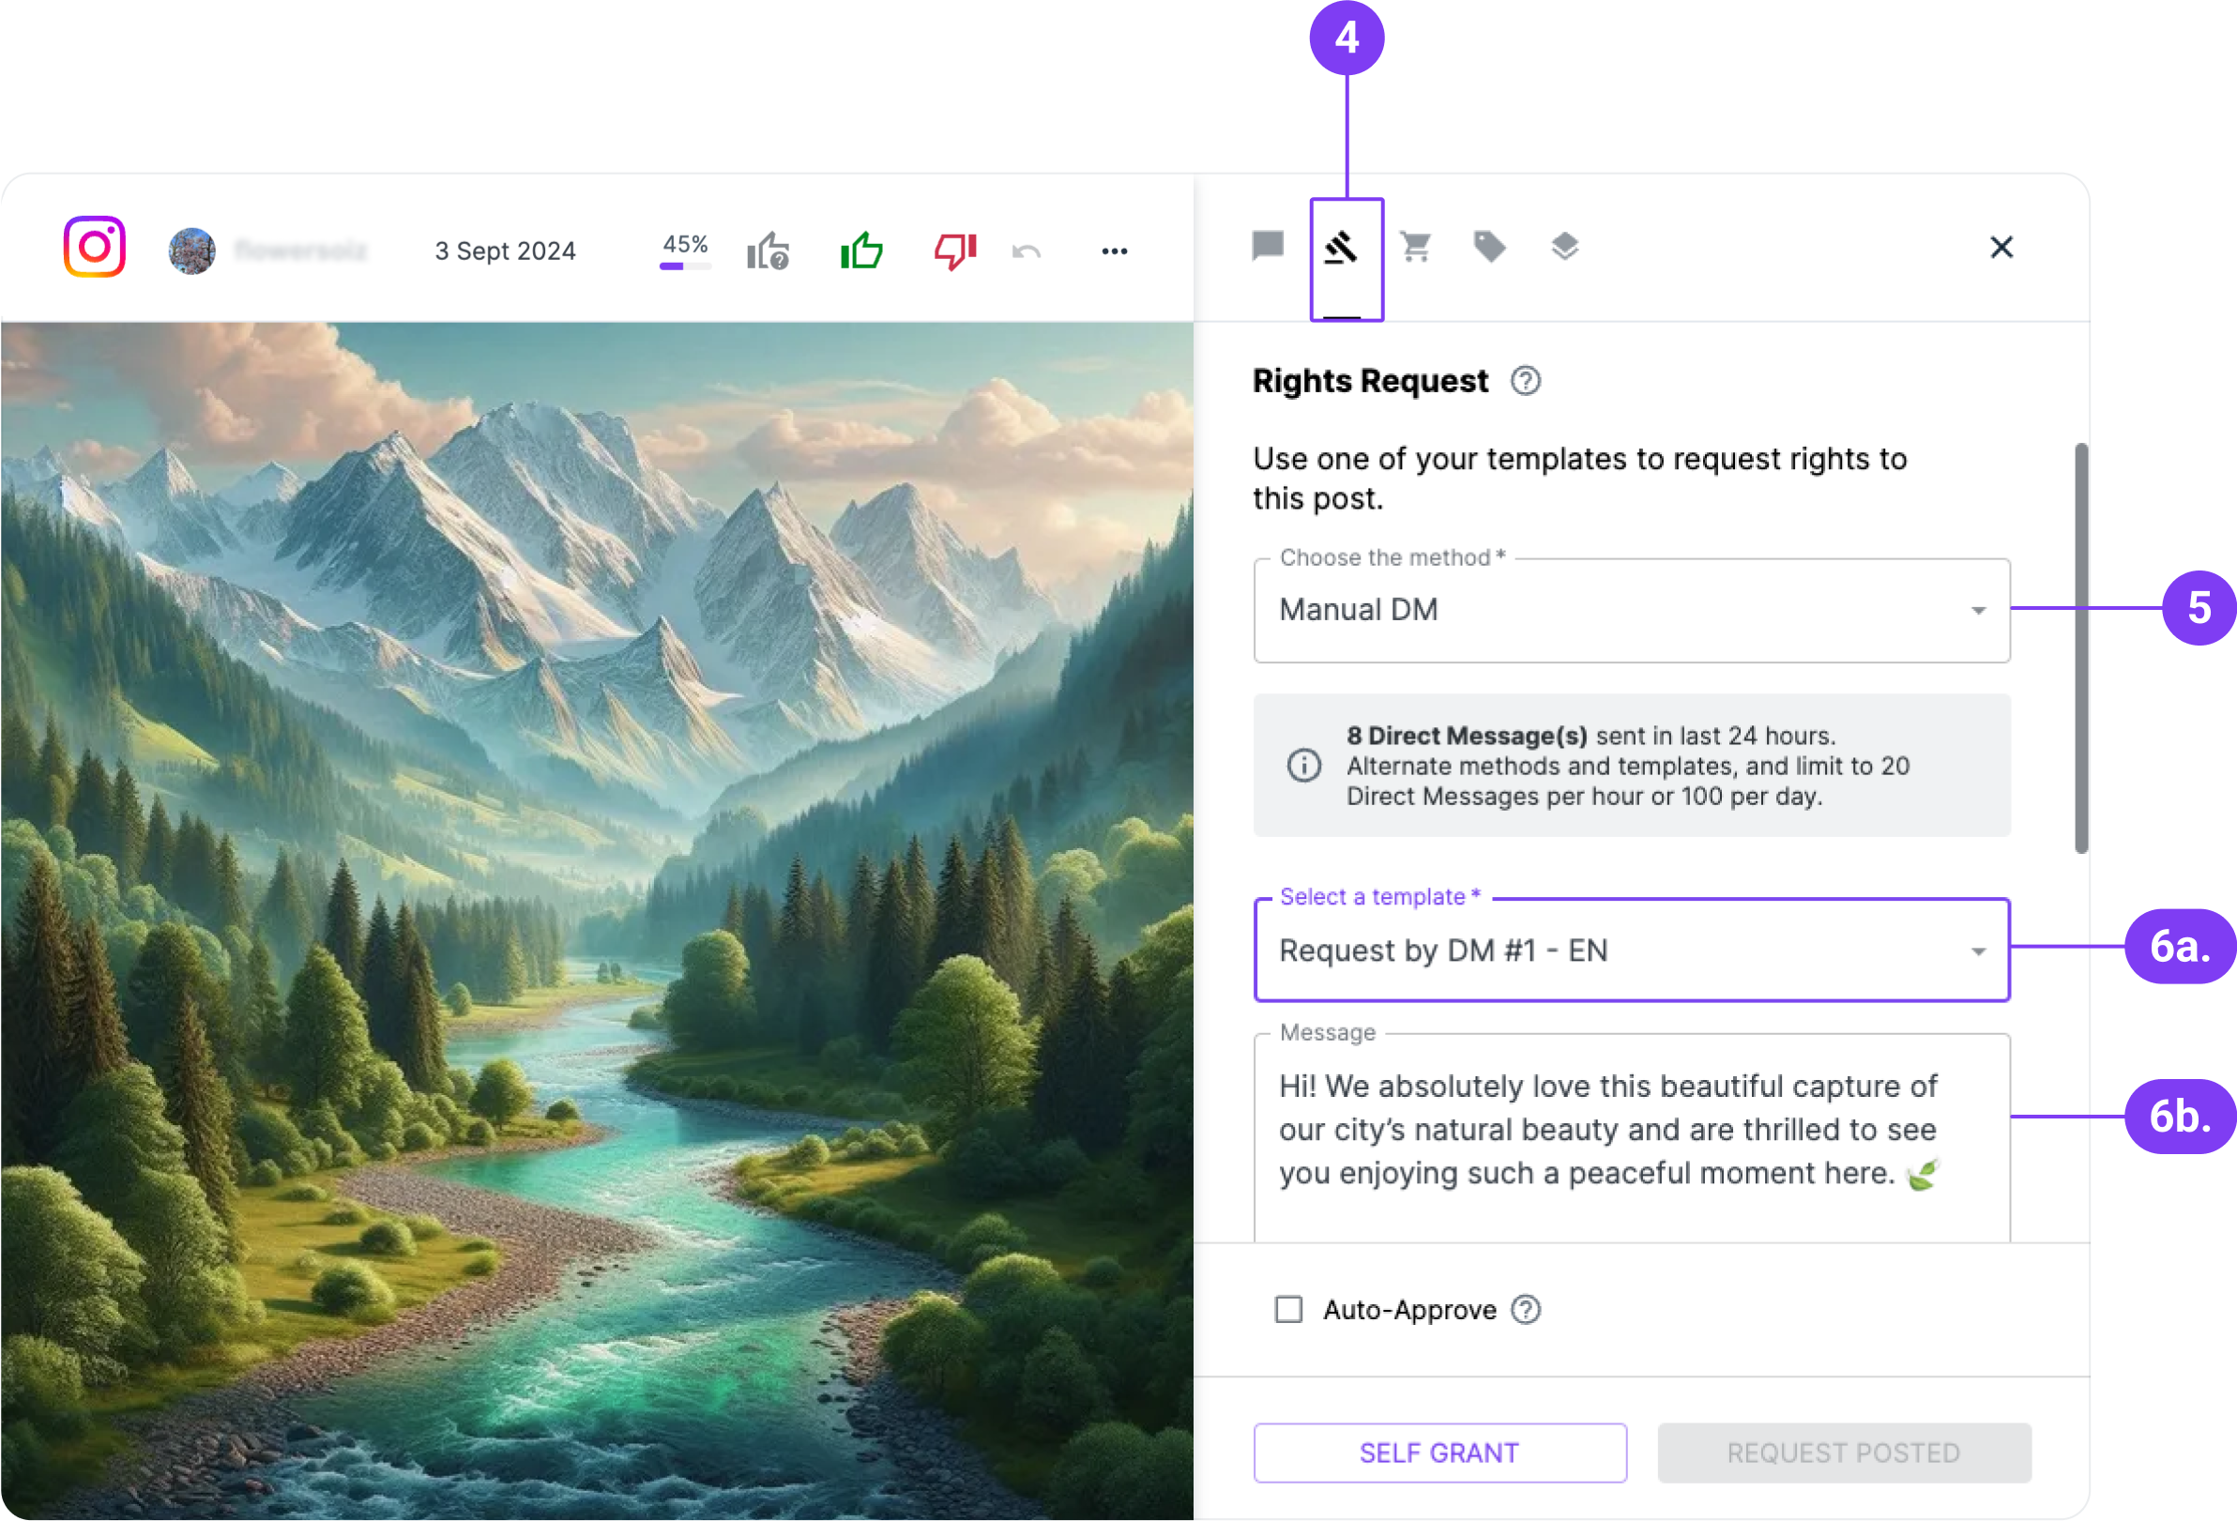Enable the Auto-Approve checkbox
The width and height of the screenshot is (2237, 1521).
pos(1288,1309)
